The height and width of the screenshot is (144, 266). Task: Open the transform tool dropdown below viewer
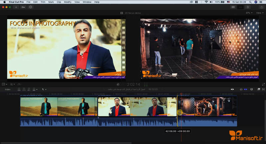pos(4,84)
